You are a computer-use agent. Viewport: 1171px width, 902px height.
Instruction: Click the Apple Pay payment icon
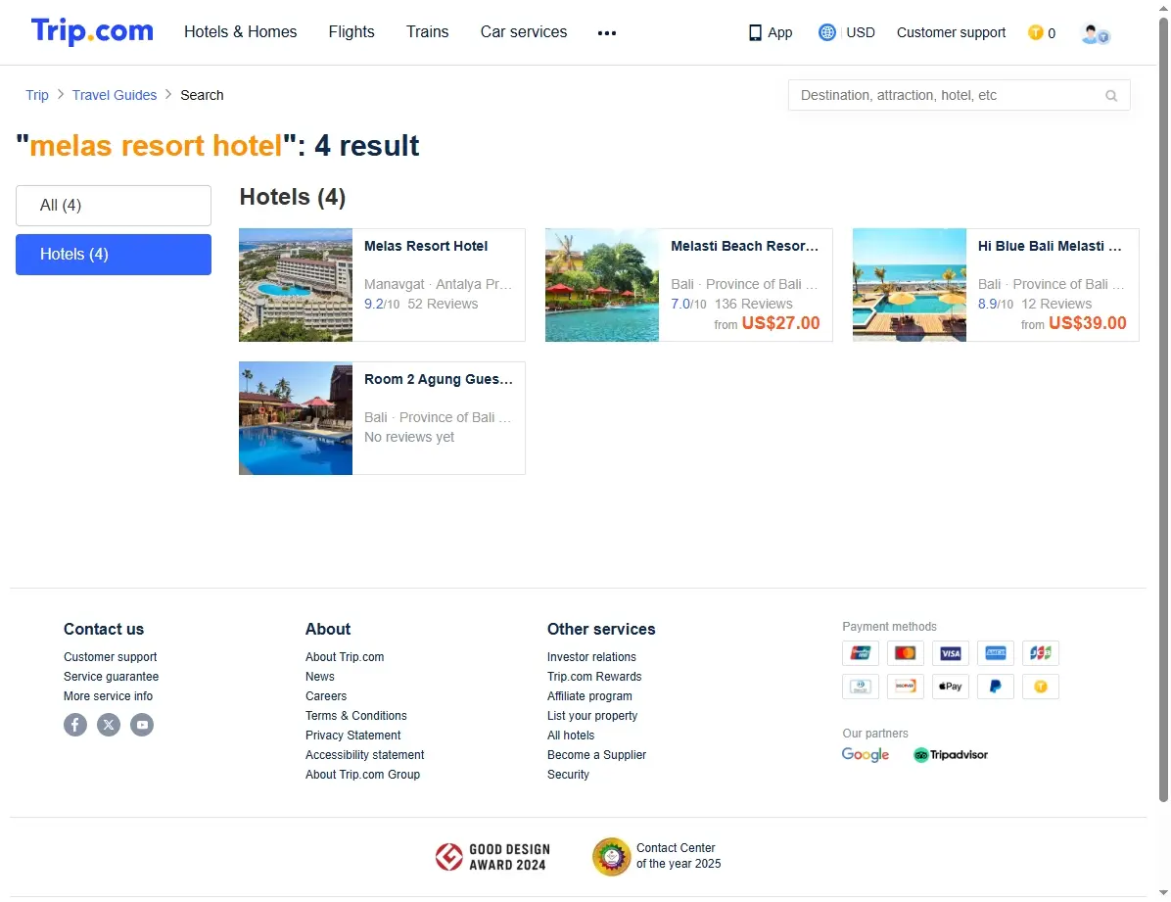click(x=951, y=686)
